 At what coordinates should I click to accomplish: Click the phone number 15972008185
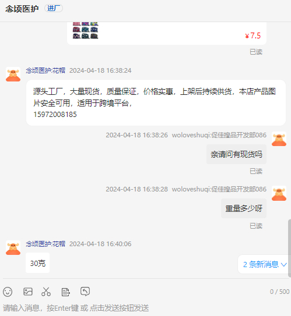pyautogui.click(x=55, y=115)
